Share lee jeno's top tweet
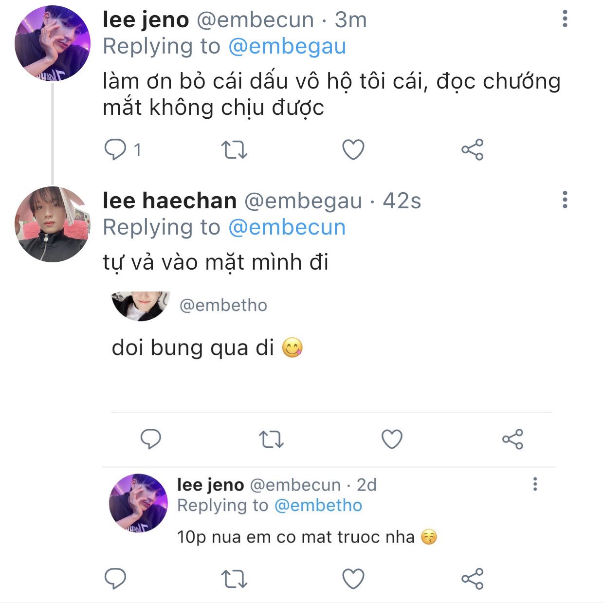 point(472,149)
